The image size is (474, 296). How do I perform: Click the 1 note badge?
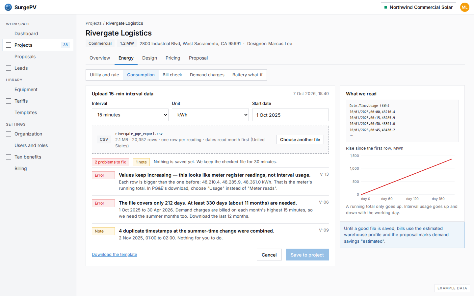tap(141, 162)
